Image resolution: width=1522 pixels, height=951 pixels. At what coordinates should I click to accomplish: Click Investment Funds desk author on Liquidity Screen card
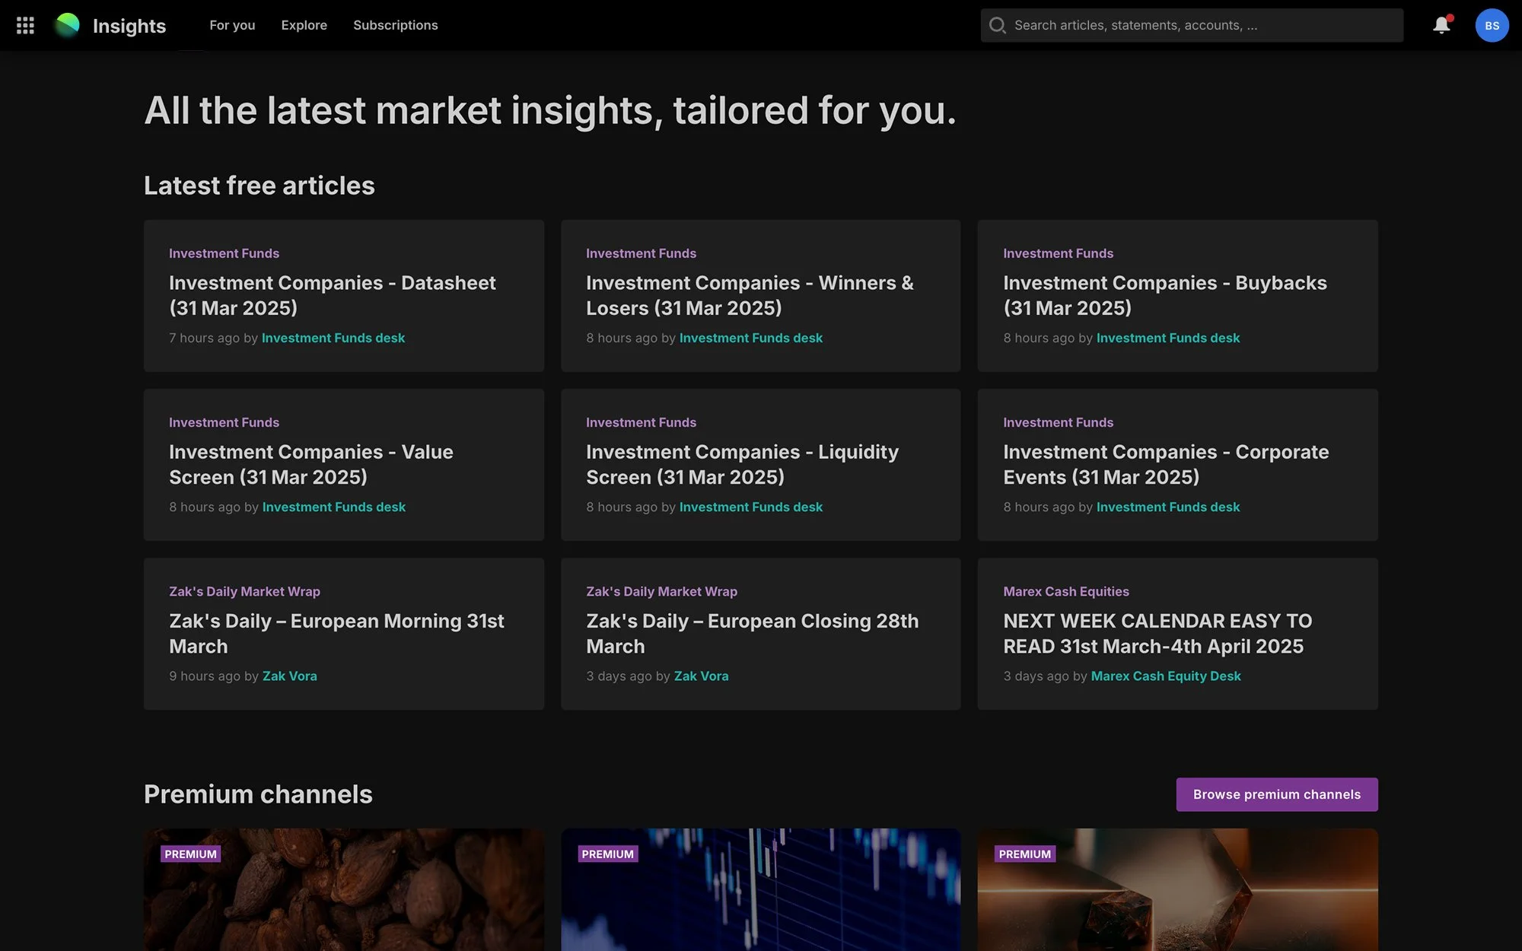751,507
